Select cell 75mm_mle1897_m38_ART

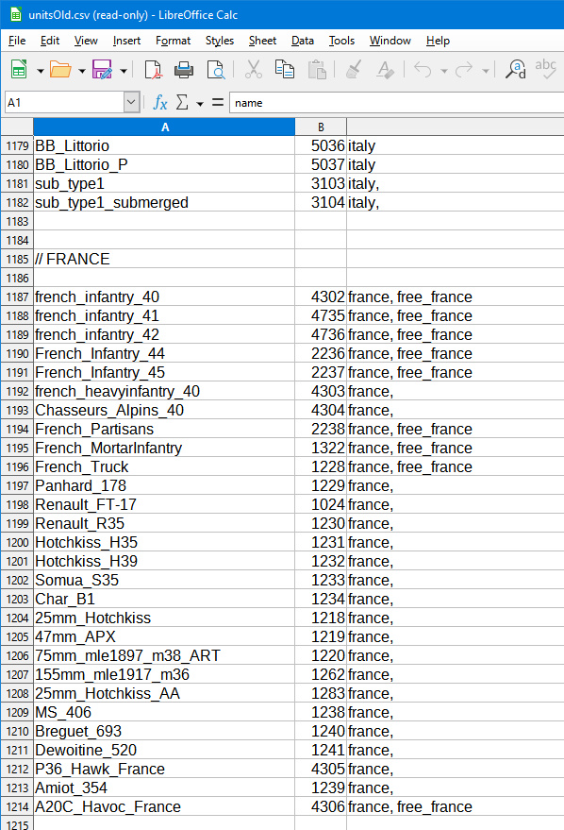pyautogui.click(x=164, y=656)
